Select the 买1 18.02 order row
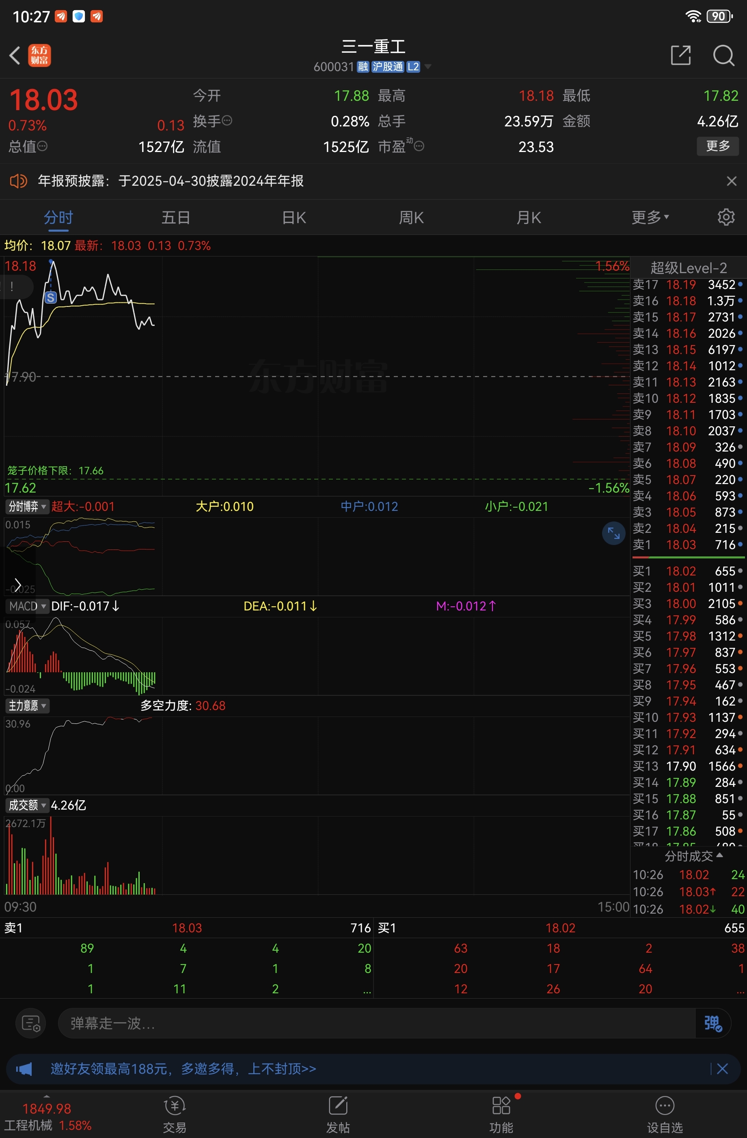The image size is (747, 1138). coord(688,571)
